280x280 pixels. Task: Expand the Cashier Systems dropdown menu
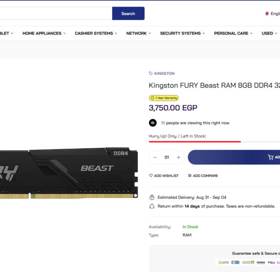click(96, 34)
